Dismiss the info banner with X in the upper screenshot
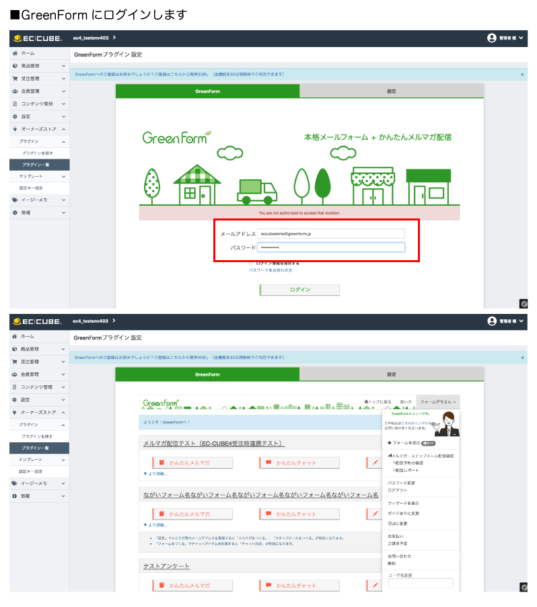This screenshot has height=607, width=537. coord(522,75)
